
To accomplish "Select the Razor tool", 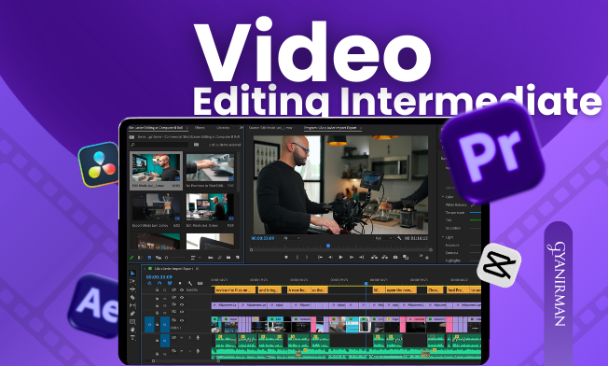I will click(132, 297).
